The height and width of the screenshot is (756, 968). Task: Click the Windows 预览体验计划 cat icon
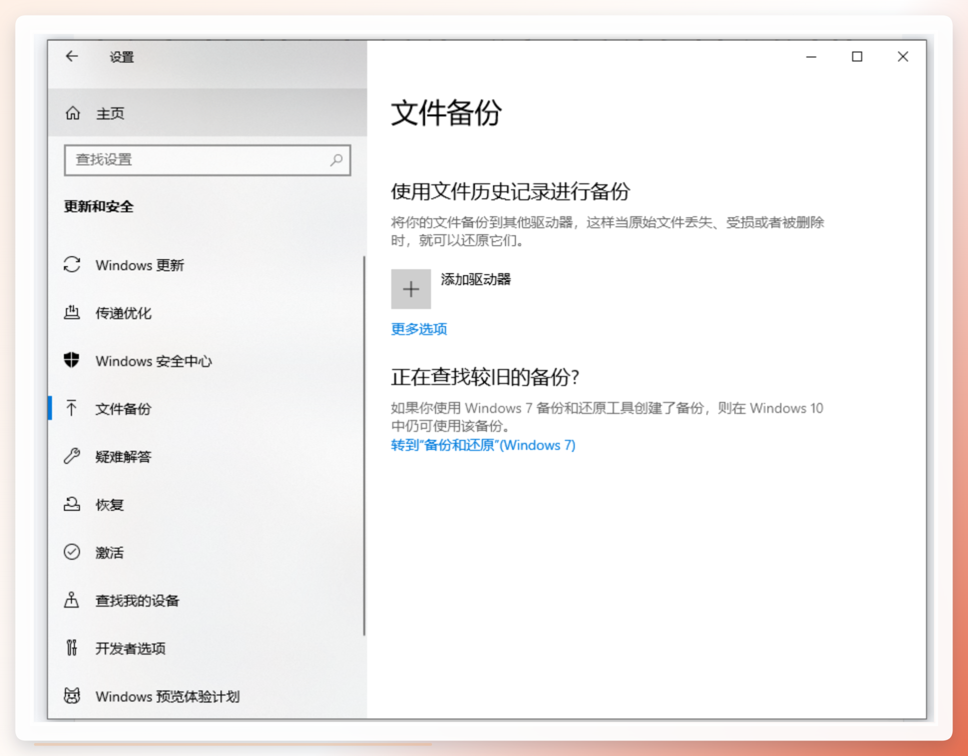72,696
